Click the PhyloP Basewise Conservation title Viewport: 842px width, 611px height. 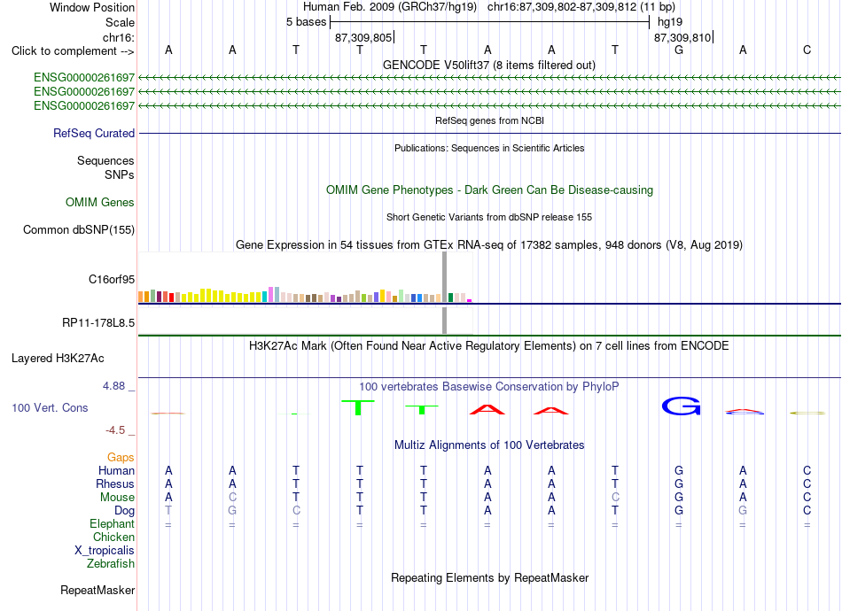coord(488,386)
